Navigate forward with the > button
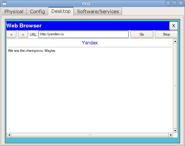This screenshot has width=185, height=146. pos(23,34)
